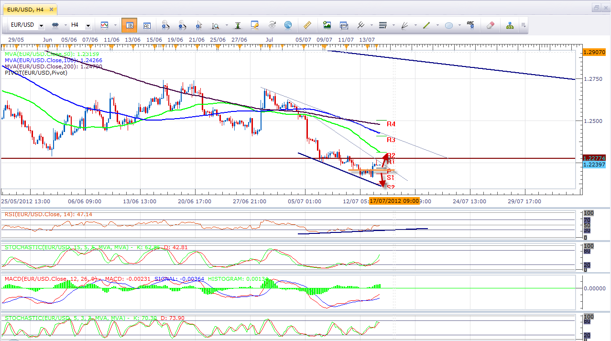Click the 1.22774 price level label
This screenshot has height=341, width=611.
coord(594,158)
